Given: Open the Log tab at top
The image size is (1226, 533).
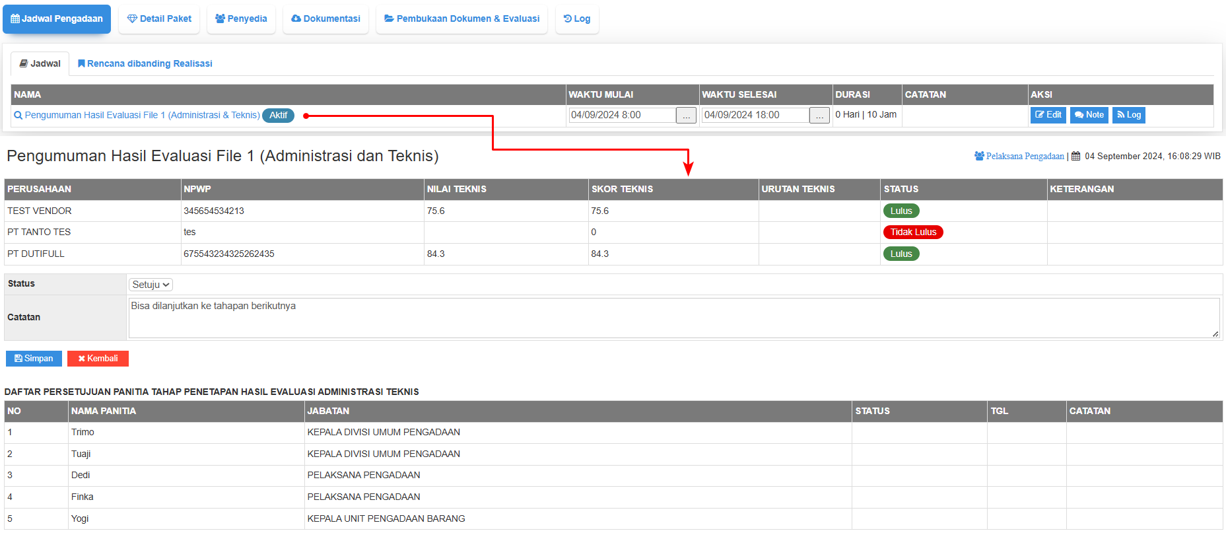Looking at the screenshot, I should point(577,19).
